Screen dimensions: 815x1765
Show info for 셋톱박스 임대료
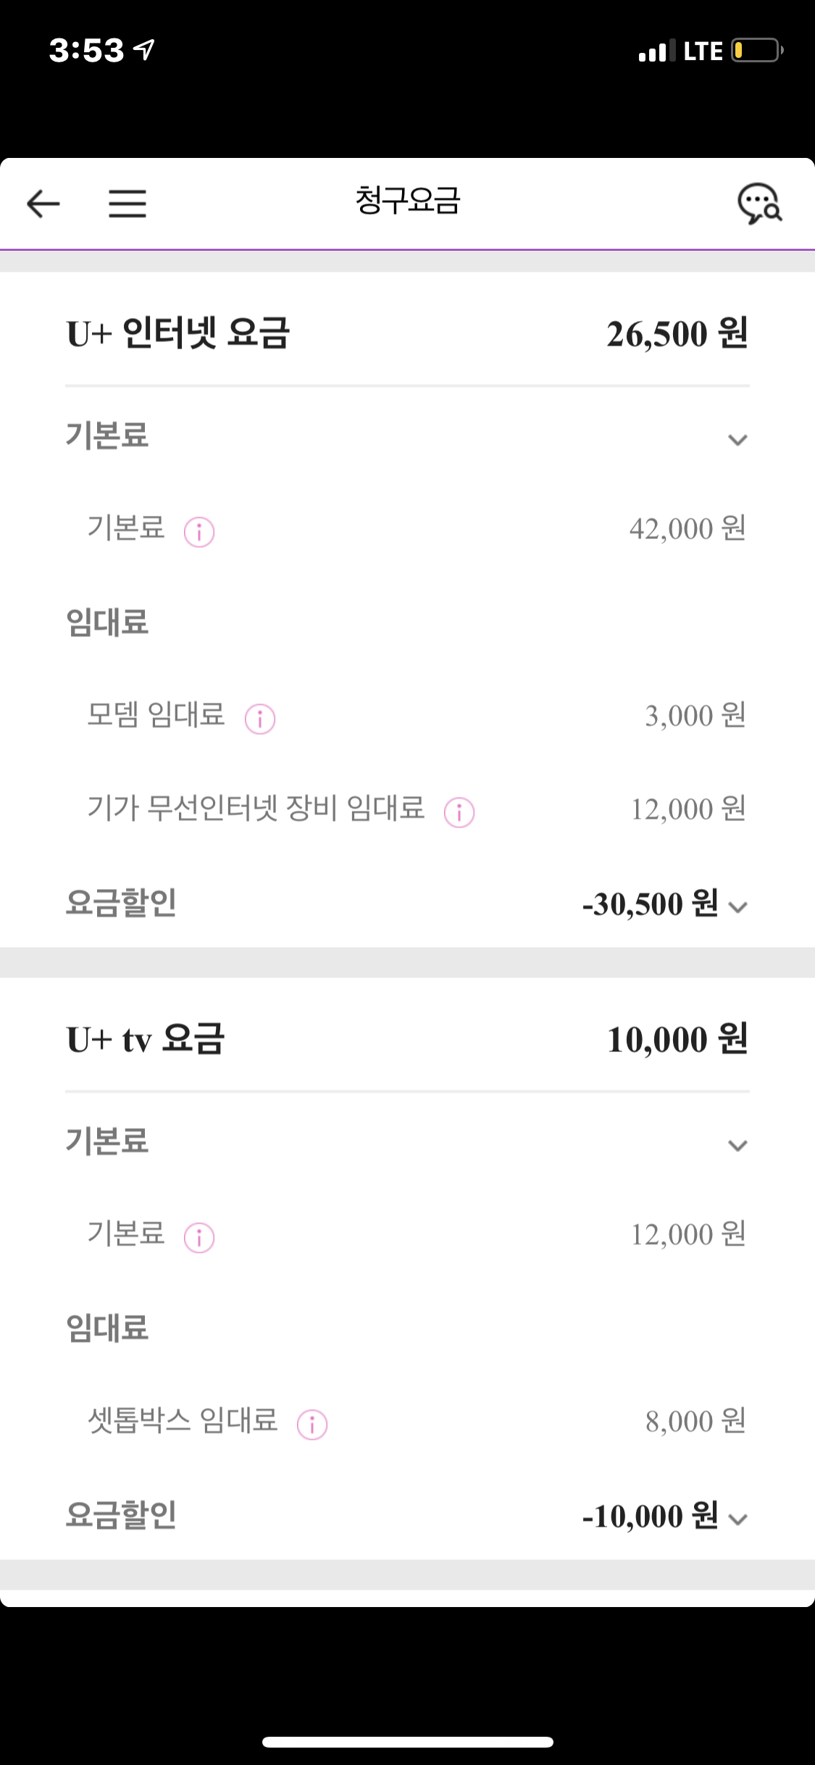click(312, 1424)
